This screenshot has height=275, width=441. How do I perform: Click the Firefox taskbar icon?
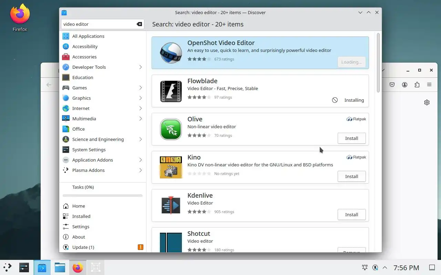click(x=78, y=267)
